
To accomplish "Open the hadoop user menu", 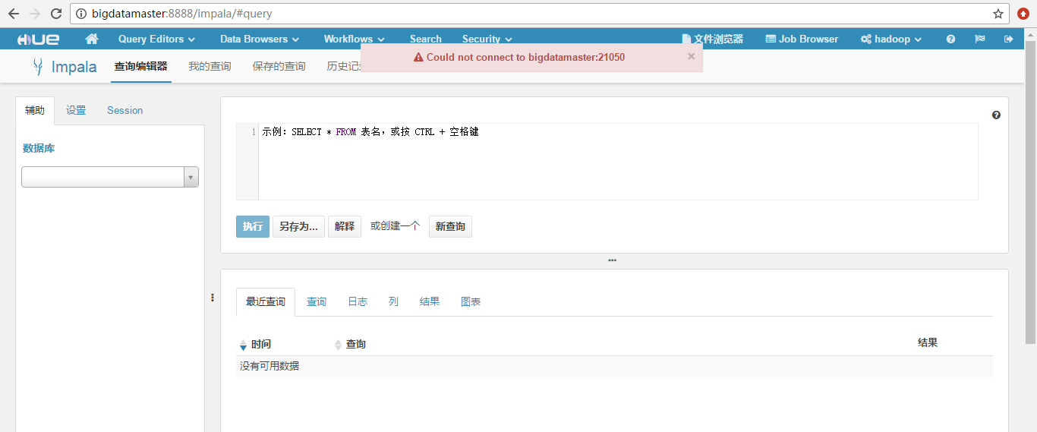I will click(891, 39).
